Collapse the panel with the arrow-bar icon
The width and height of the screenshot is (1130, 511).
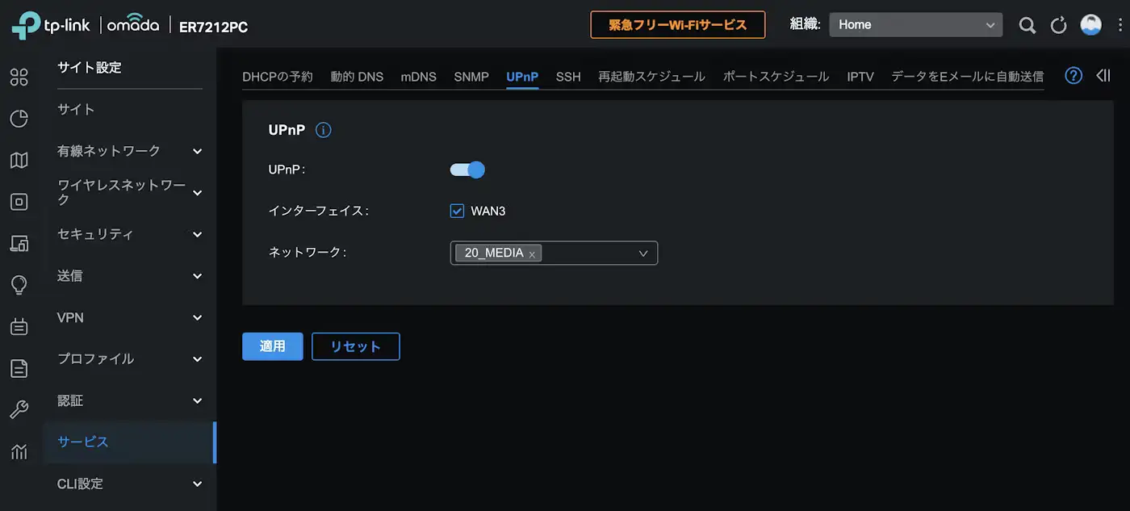coord(1103,75)
